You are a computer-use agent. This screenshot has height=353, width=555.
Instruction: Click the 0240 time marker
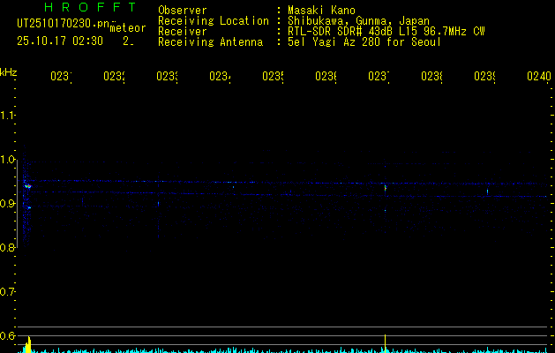click(537, 77)
